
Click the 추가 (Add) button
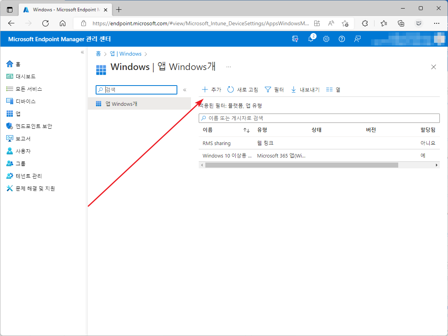[212, 90]
